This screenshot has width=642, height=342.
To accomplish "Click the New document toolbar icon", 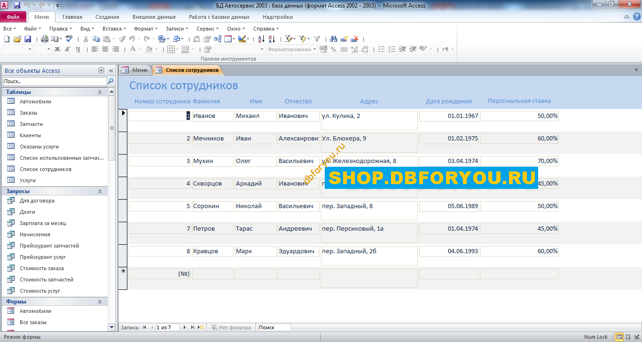I will tap(7, 39).
